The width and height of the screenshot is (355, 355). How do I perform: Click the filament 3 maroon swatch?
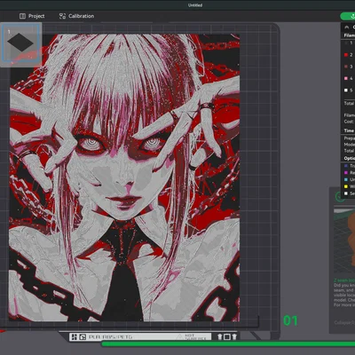pos(346,67)
